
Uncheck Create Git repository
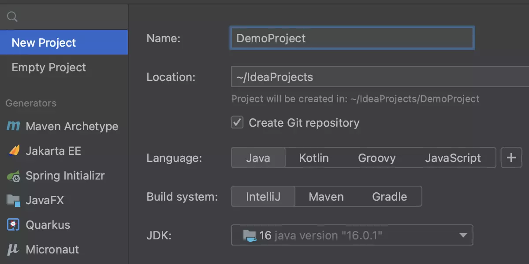click(x=237, y=122)
